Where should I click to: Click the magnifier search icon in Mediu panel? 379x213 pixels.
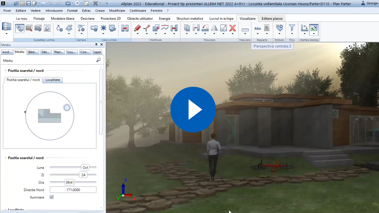tap(98, 60)
